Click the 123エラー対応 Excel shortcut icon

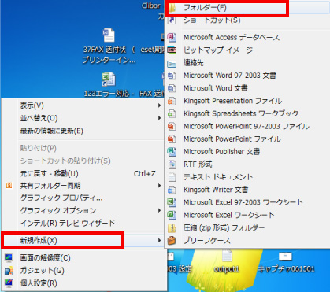point(109,79)
